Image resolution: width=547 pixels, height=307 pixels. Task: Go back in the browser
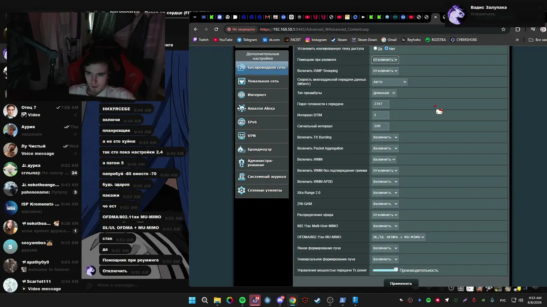(x=196, y=29)
